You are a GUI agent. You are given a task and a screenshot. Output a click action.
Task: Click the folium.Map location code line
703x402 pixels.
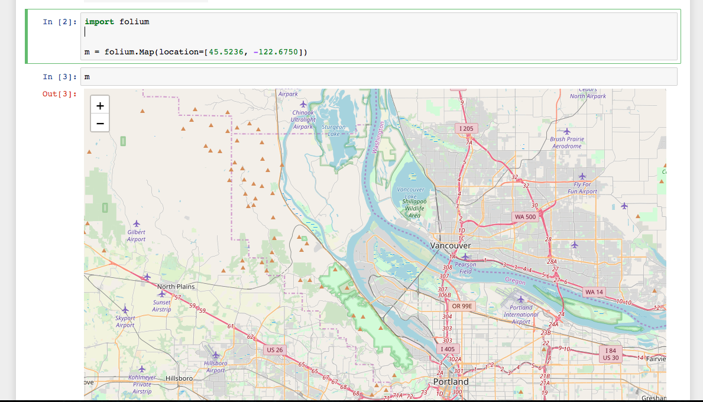pos(196,52)
